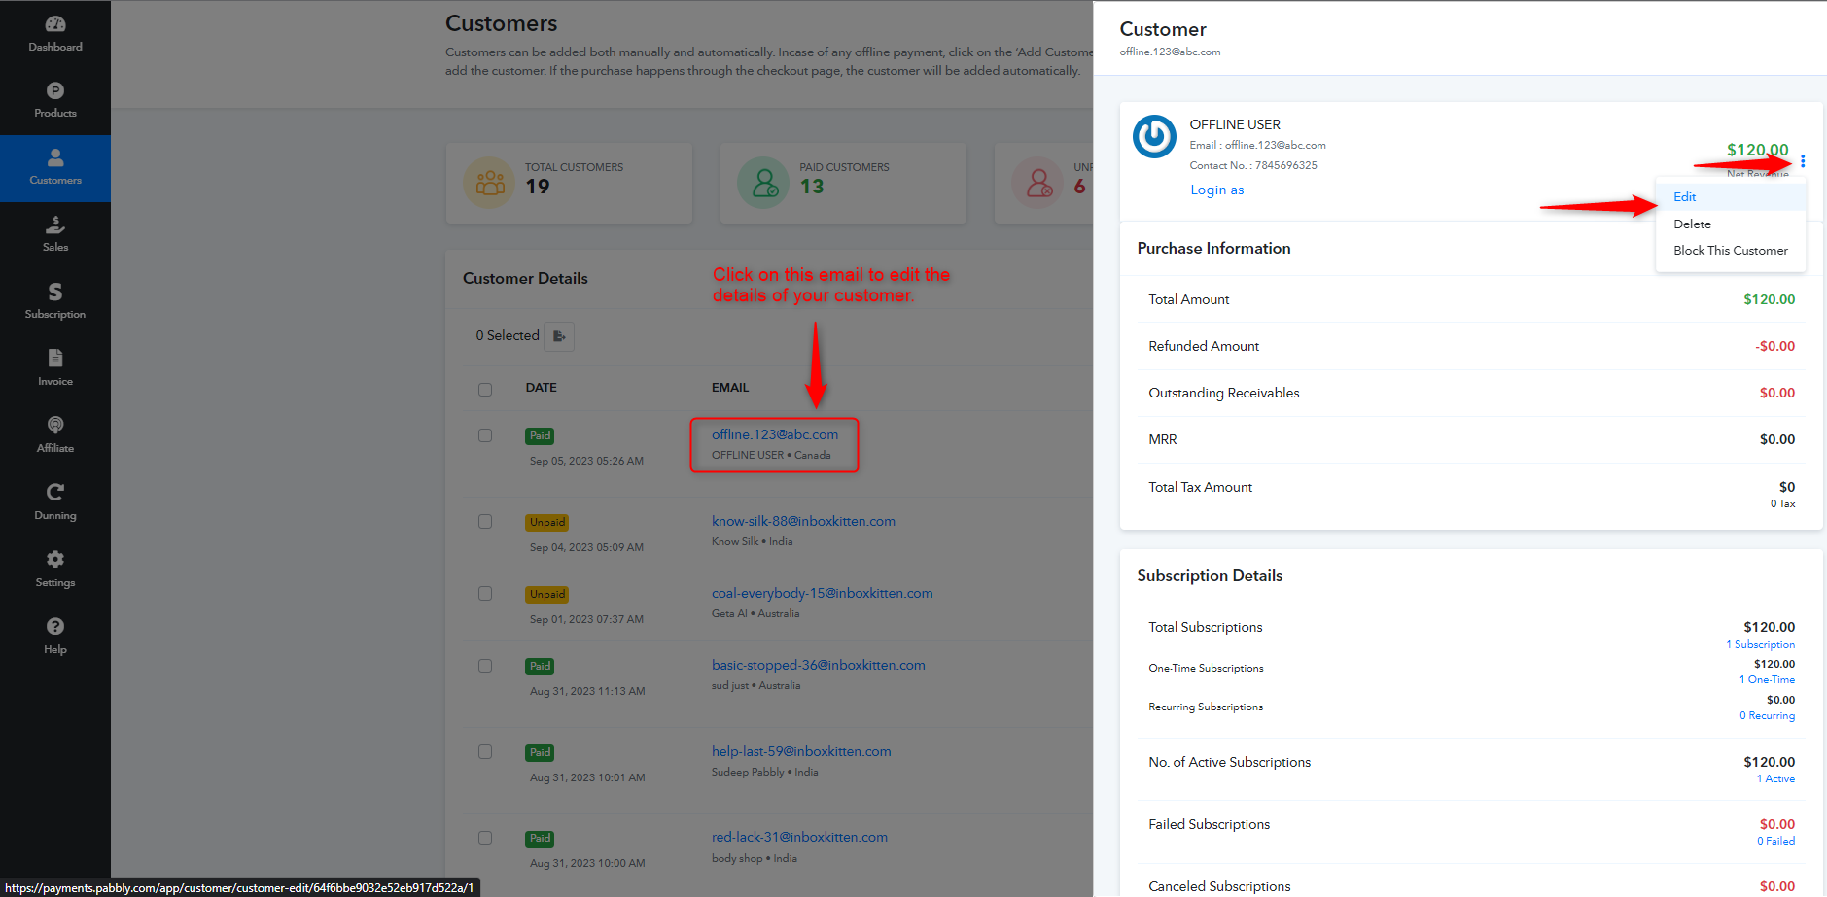Open the Dunning sidebar section

(x=55, y=502)
